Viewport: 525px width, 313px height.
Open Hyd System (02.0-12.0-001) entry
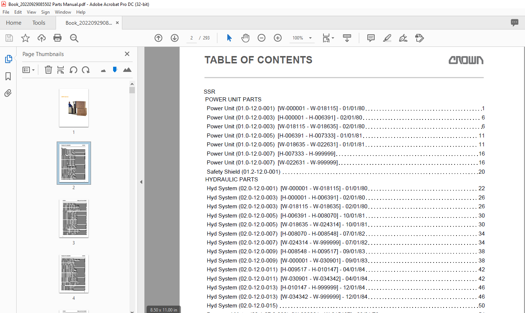(346, 188)
